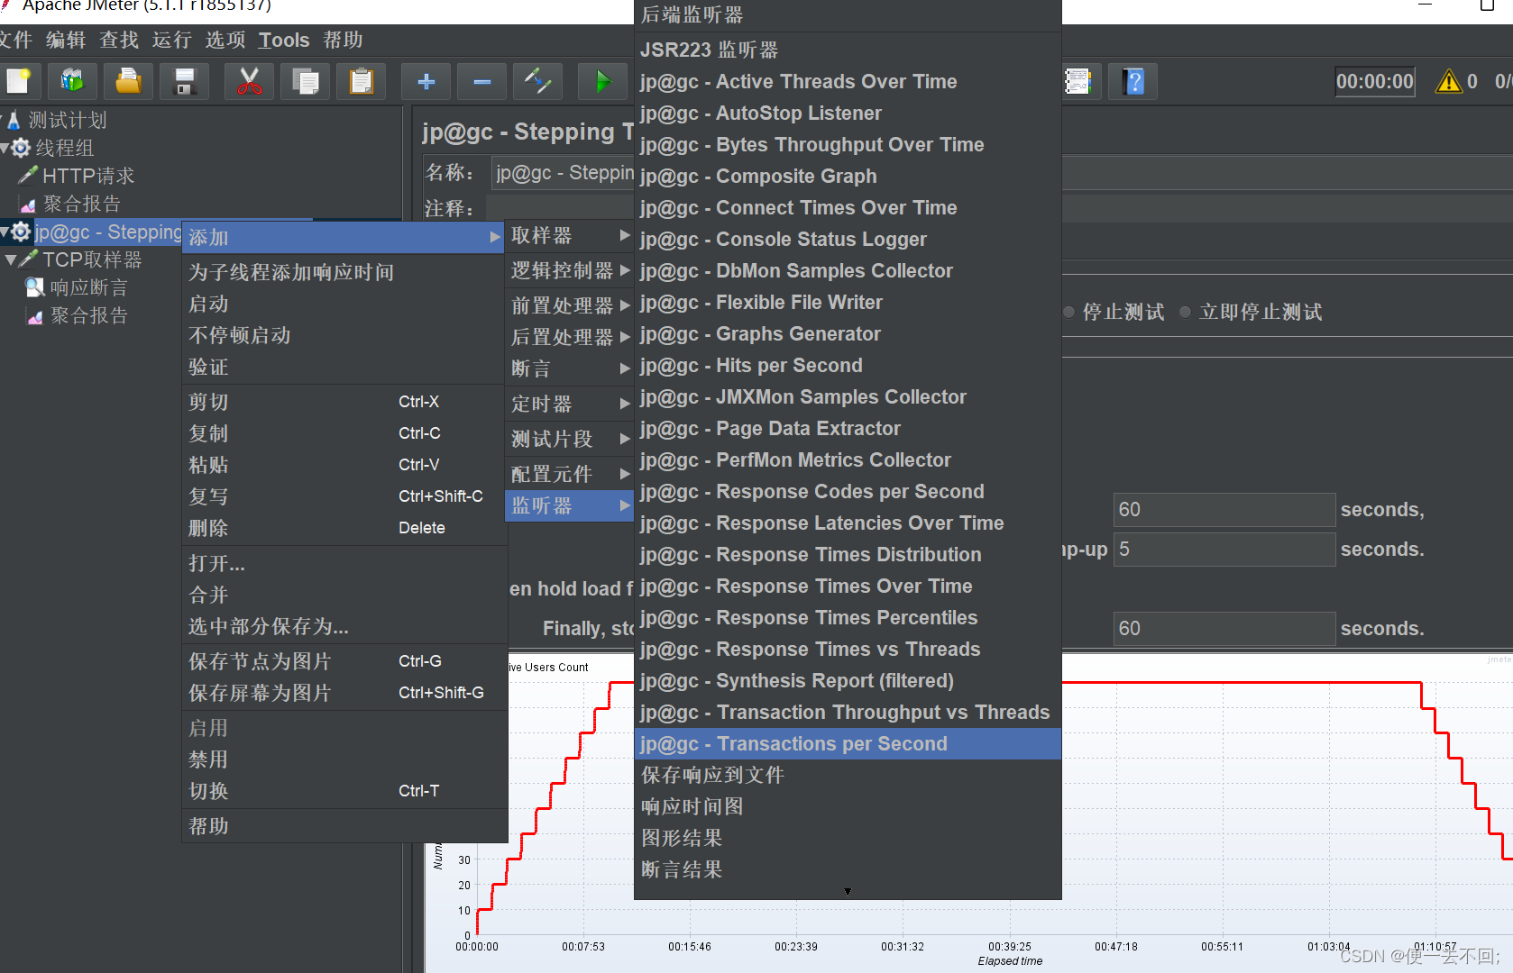Choose 图形结果 listener entry
Viewport: 1513px width, 973px height.
848,839
